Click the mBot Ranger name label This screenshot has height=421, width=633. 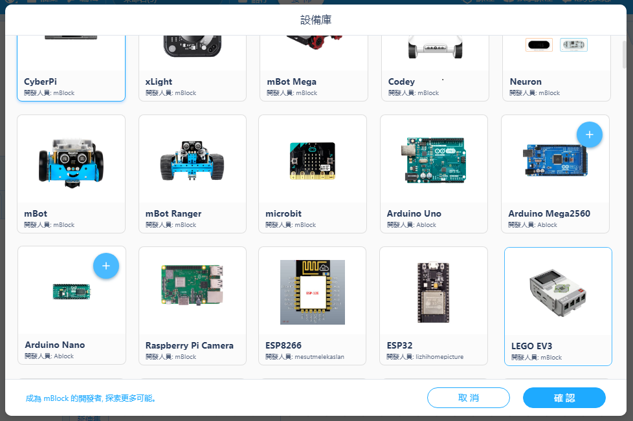coord(173,213)
